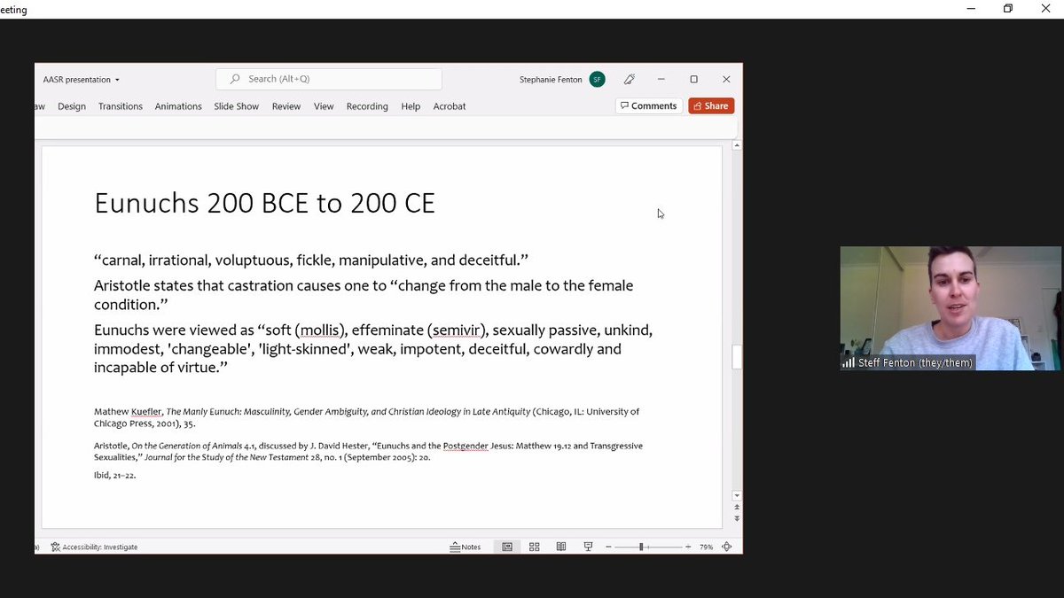The height and width of the screenshot is (598, 1064).
Task: Click zoom out minus button
Action: click(x=608, y=547)
